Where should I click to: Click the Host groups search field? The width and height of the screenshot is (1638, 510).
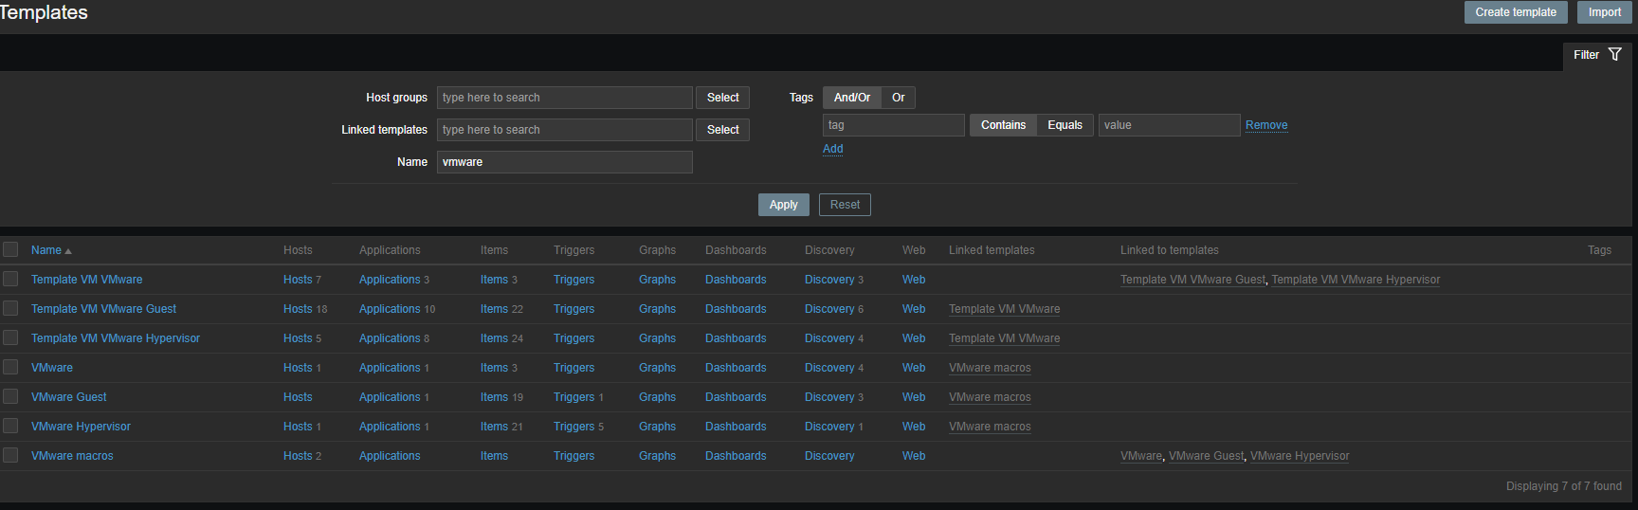point(564,98)
